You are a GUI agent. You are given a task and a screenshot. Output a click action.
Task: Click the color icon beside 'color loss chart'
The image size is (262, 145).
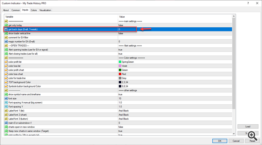pos(6,74)
